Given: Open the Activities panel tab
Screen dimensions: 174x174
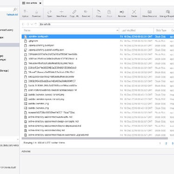Looking at the screenshot, I should point(26,151).
